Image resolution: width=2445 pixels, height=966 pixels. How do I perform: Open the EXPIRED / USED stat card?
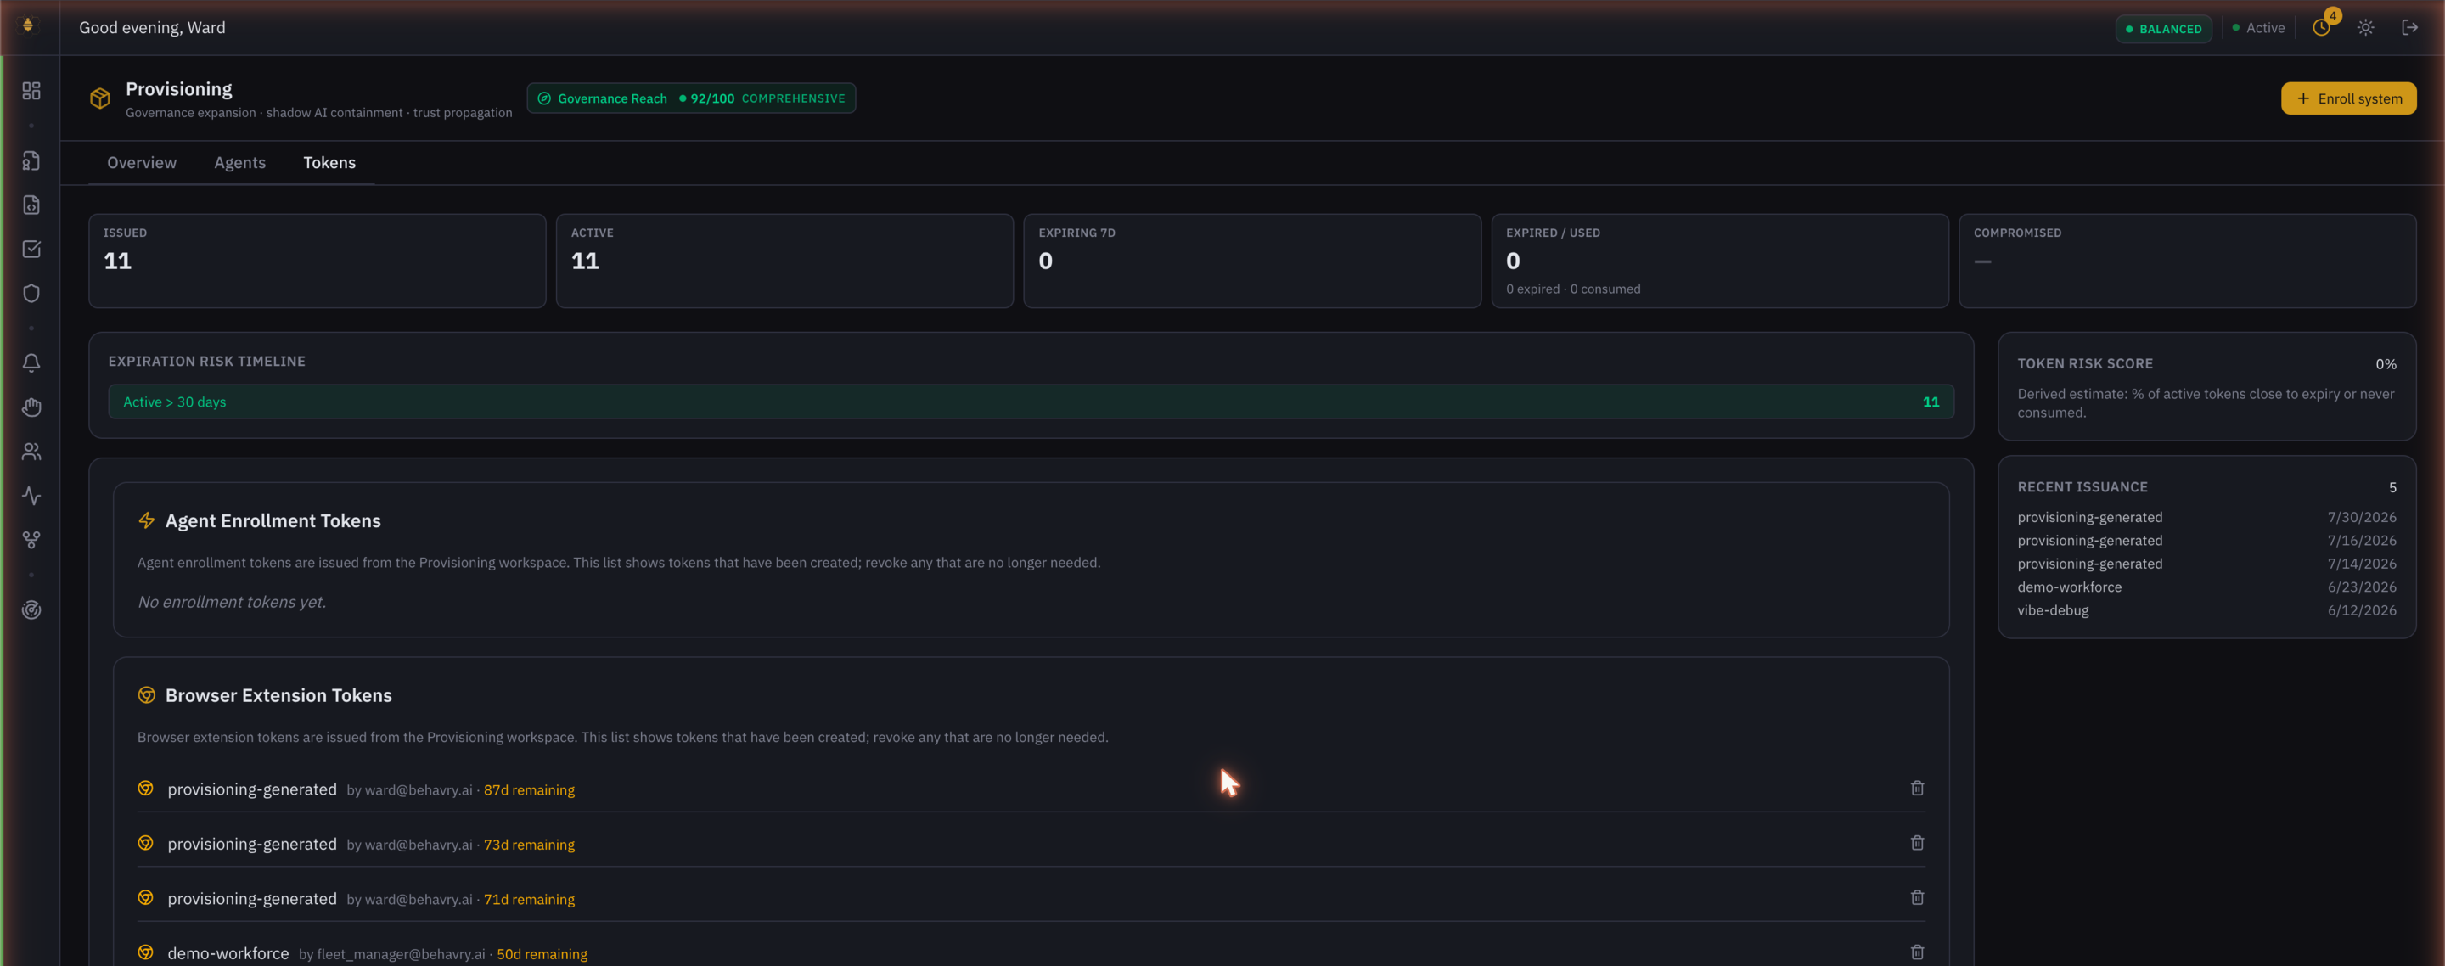(1719, 261)
